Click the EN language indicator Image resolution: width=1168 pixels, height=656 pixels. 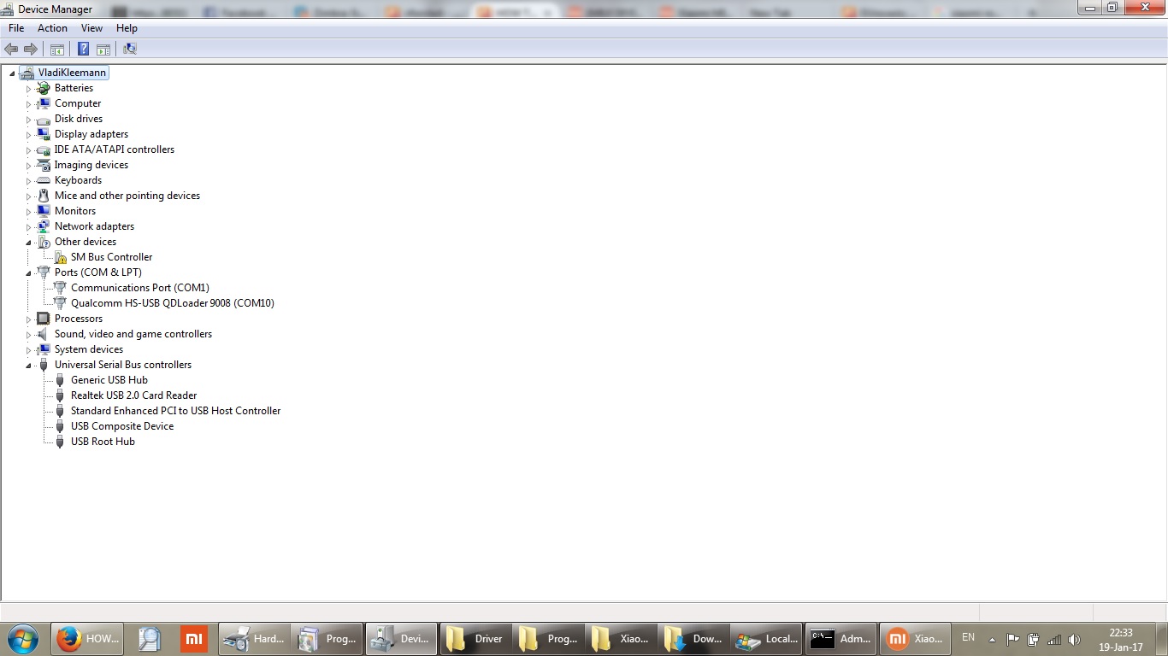[x=968, y=637]
